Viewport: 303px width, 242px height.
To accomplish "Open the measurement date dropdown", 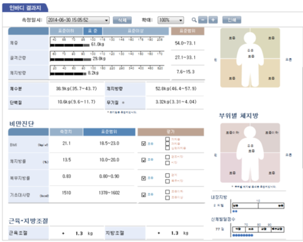I will (x=78, y=20).
